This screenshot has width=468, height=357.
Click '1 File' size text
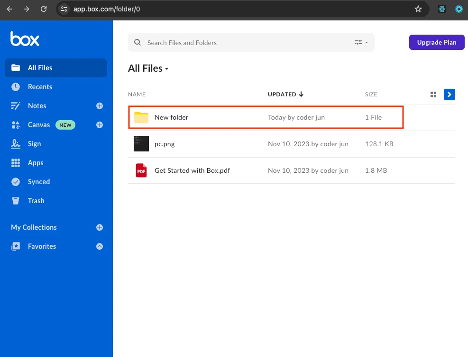pos(373,117)
